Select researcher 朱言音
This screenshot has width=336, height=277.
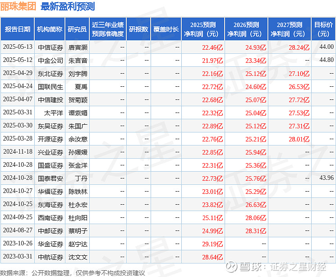click(x=78, y=61)
